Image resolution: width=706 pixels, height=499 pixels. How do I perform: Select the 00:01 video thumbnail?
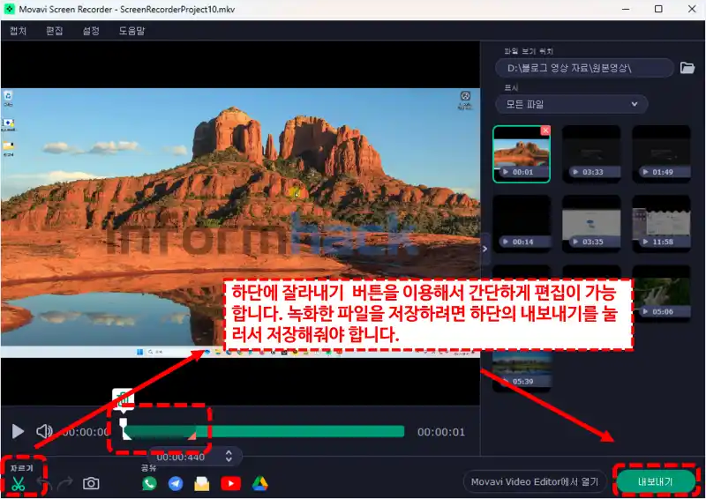tap(522, 154)
